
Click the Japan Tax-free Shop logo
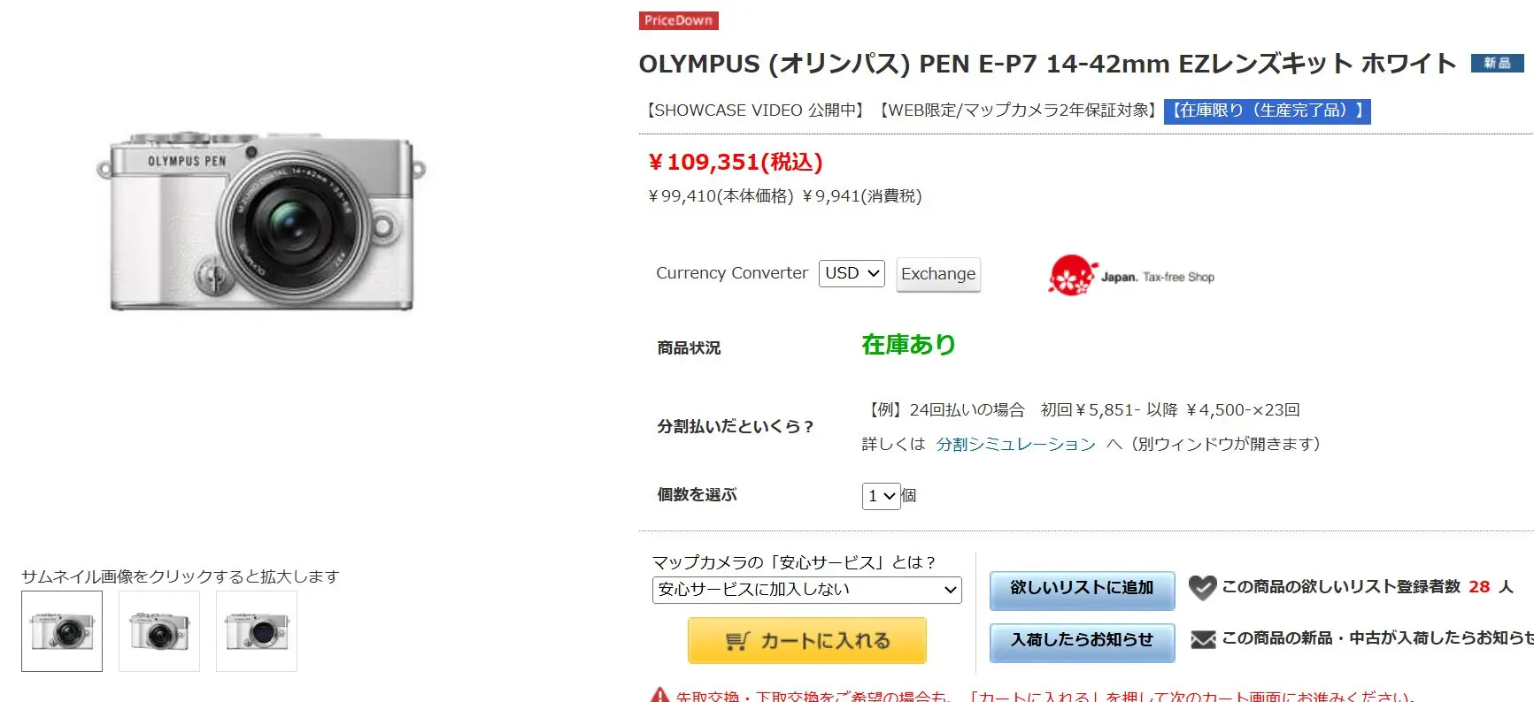1131,276
